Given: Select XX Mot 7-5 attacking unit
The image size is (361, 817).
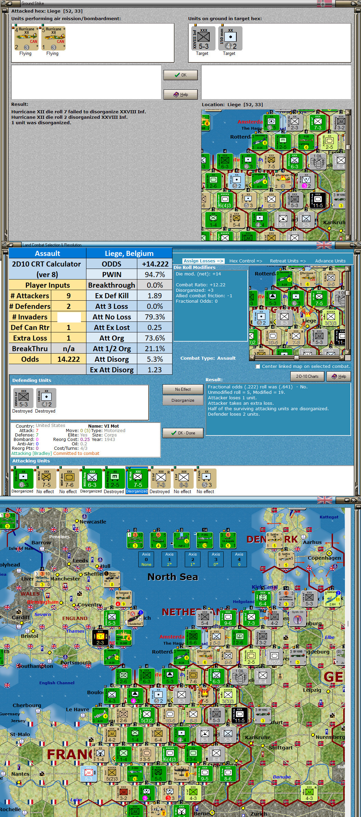Looking at the screenshot, I should point(46,479).
